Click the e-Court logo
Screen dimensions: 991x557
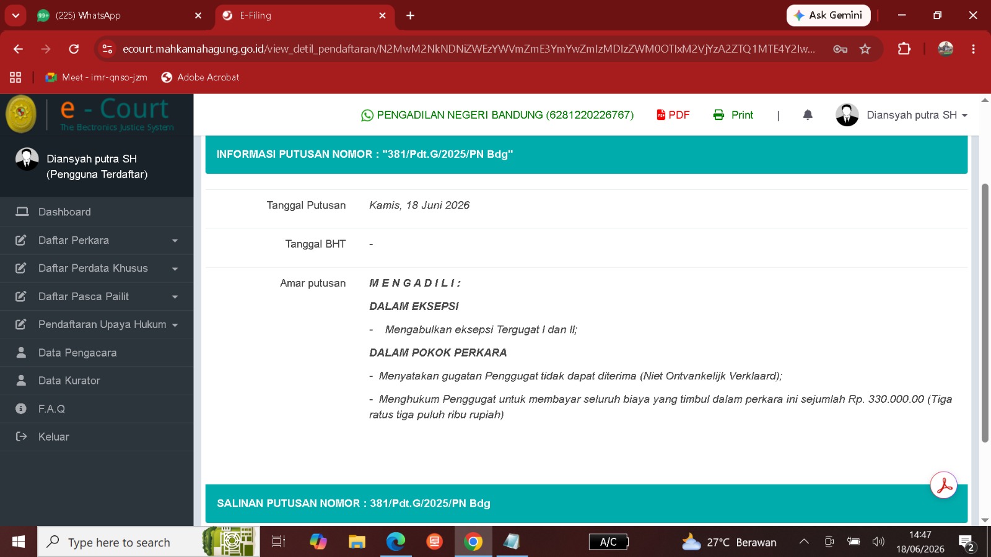tap(91, 114)
